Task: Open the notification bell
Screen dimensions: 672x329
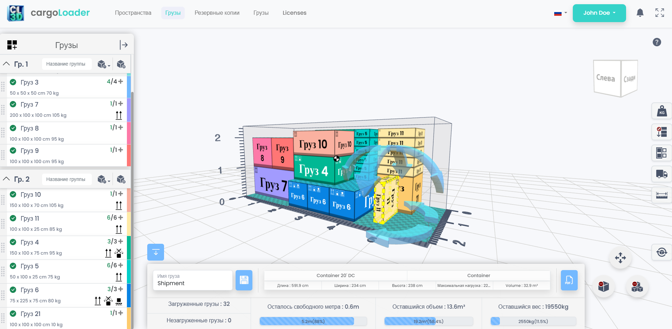Action: click(x=640, y=13)
